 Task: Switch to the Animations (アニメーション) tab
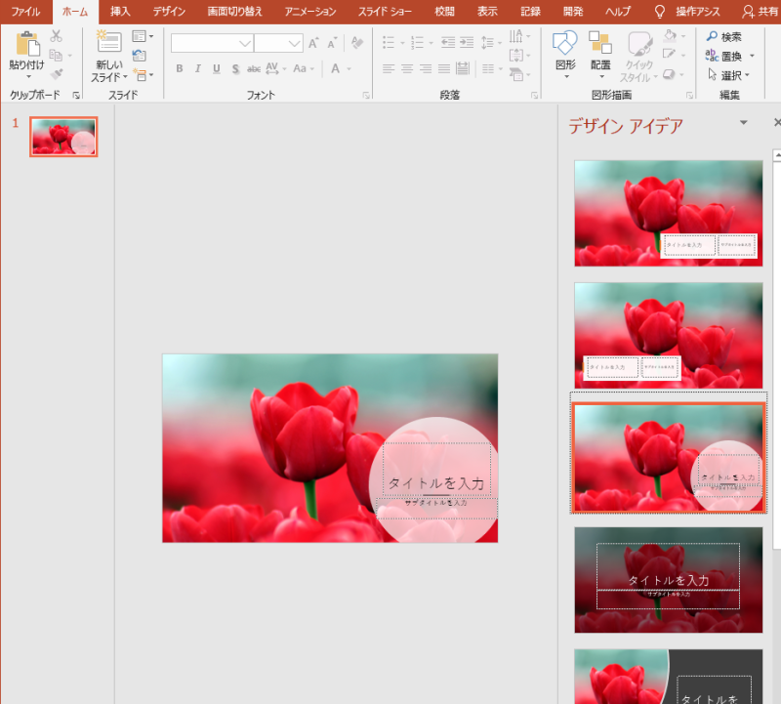(x=310, y=12)
